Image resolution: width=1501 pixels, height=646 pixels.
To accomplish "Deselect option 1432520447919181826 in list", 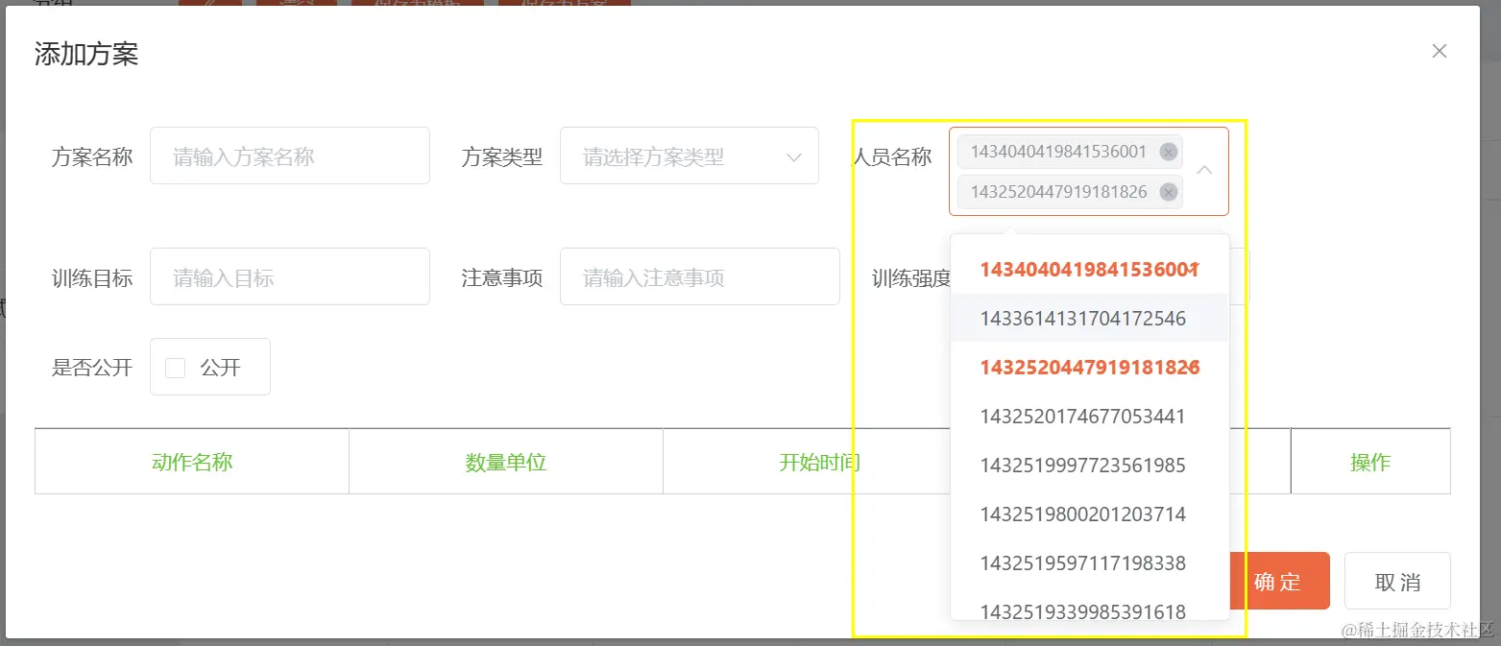I will point(1090,368).
